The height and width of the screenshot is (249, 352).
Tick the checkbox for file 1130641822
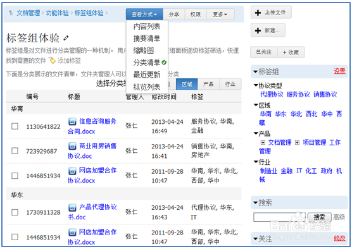pyautogui.click(x=15, y=126)
